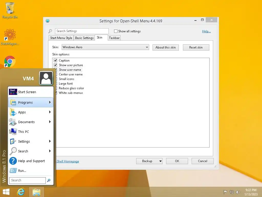Open the Open-Shell Homepage link
Screen dimensions: 262x197
[68, 161]
